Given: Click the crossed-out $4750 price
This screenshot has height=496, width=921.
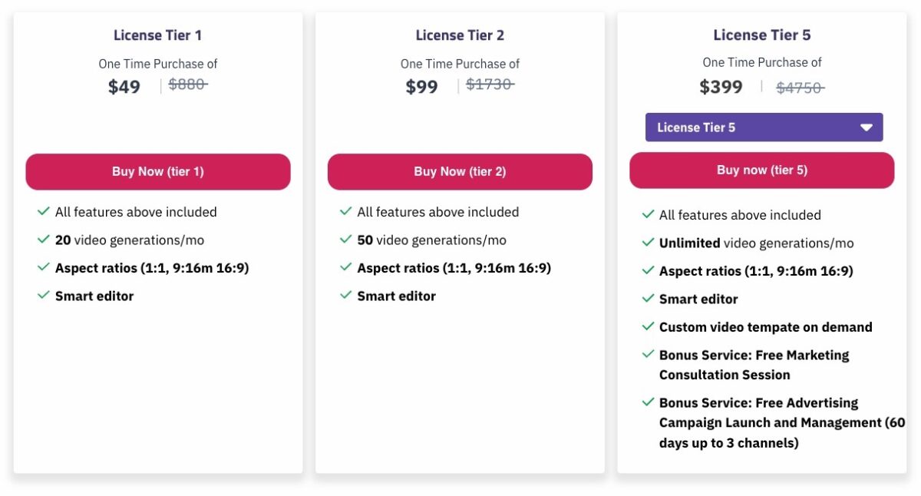Looking at the screenshot, I should [801, 88].
